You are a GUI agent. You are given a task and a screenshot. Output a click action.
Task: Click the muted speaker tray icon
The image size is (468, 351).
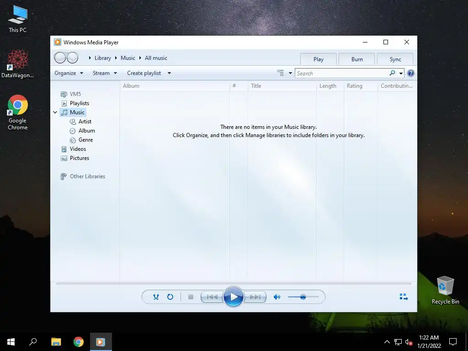(x=409, y=342)
